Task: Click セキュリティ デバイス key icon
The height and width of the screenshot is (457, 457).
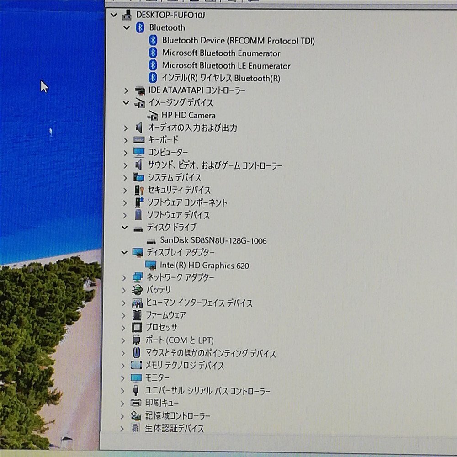Action: tap(139, 190)
